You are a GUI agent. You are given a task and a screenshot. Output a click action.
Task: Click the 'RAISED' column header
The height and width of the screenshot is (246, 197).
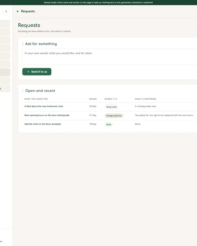(93, 99)
